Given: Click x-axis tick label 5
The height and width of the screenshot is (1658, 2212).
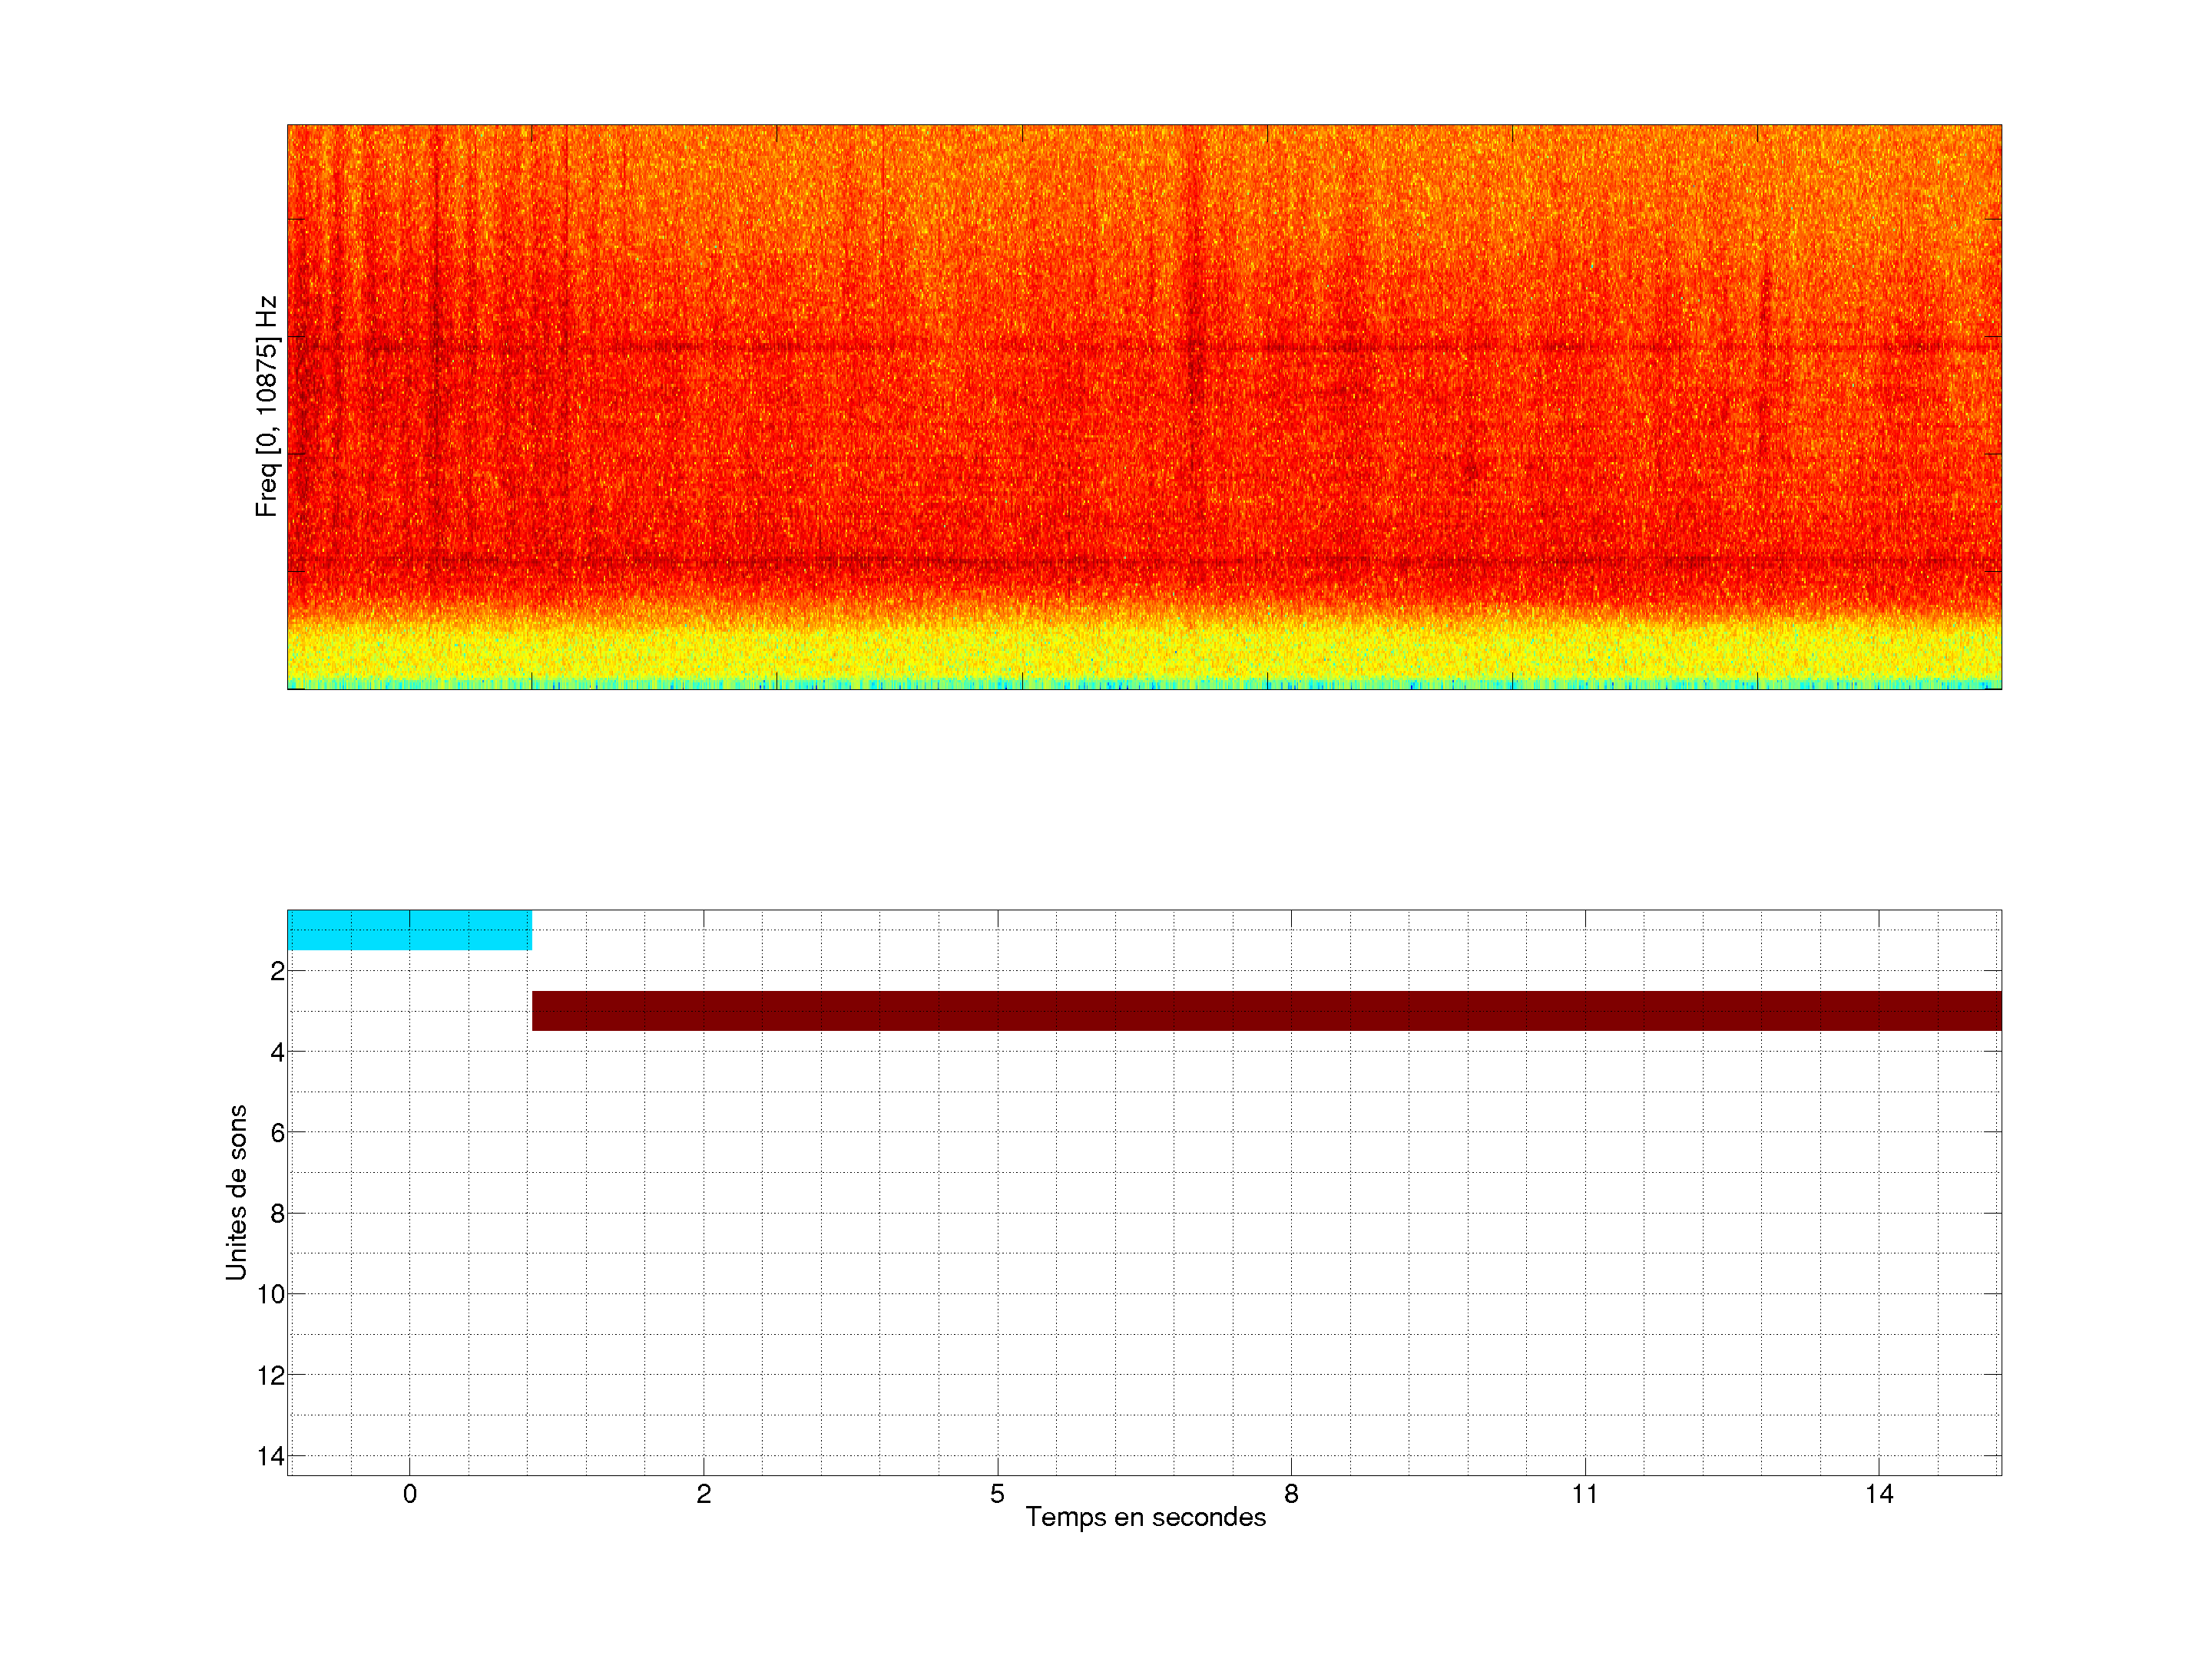Looking at the screenshot, I should click(x=997, y=1494).
